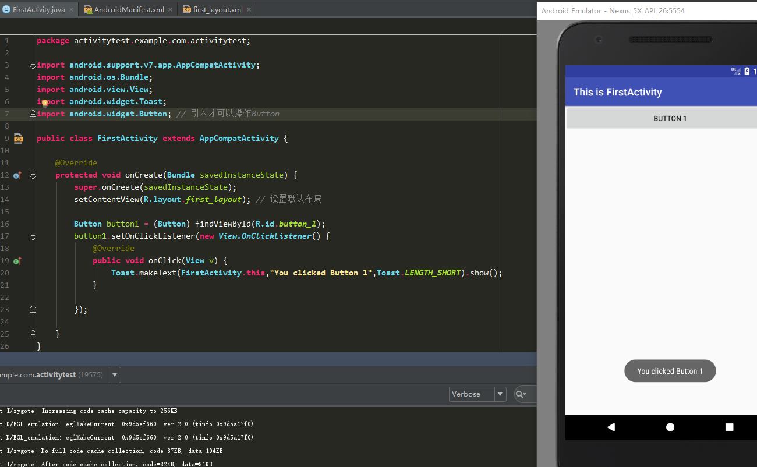
Task: Click the 'You clicked Button 1' toast
Action: point(670,371)
